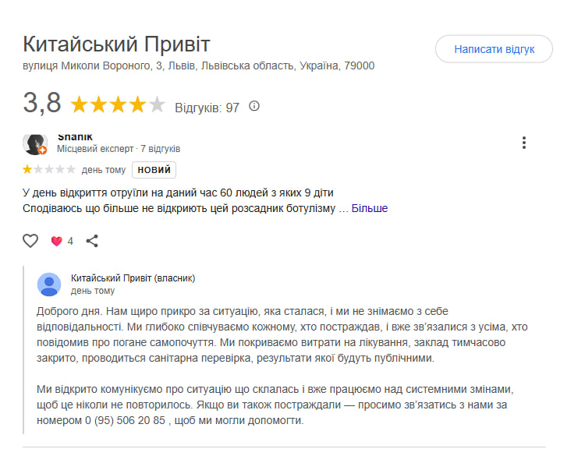Click the info icon beside Відгуків: 97
This screenshot has width=585, height=449.
[253, 107]
